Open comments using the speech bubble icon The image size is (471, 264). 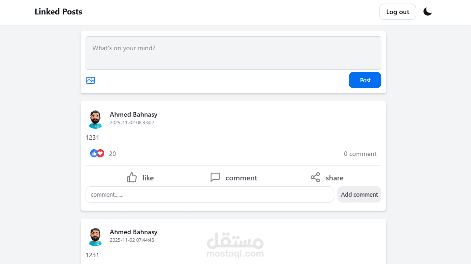point(215,177)
